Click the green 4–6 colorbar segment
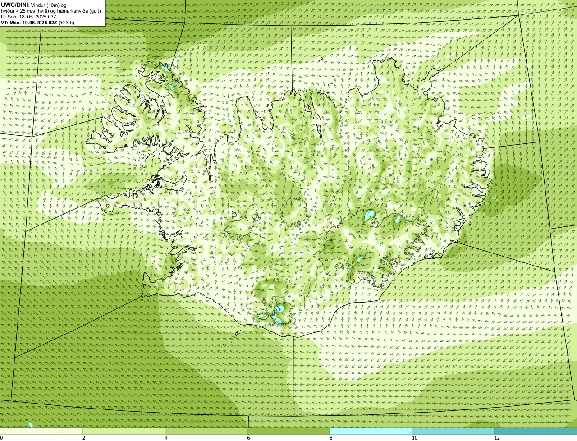The height and width of the screenshot is (441, 577). (x=206, y=432)
